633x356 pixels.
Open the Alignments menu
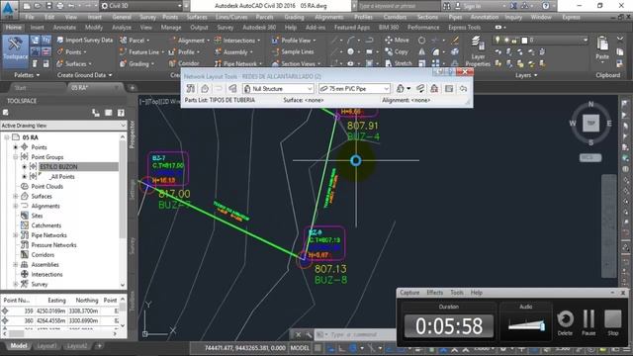pos(329,17)
